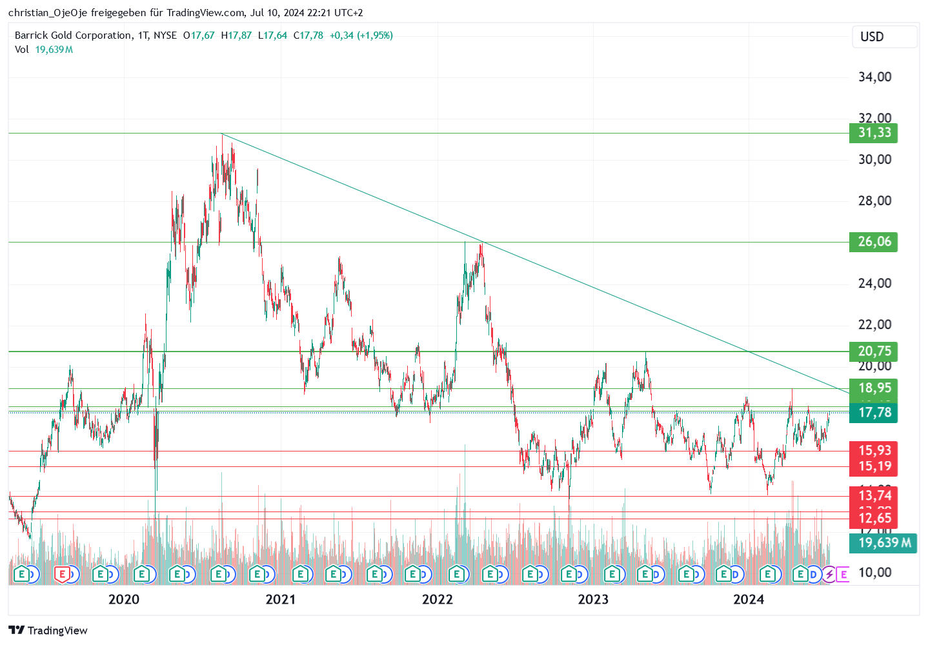Viewport: 928px width, 645px height.
Task: Click the blue dividend D marker beside lightning icon
Action: (814, 573)
